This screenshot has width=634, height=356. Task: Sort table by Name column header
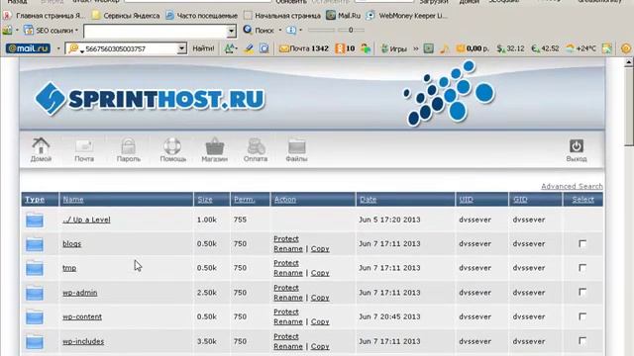[x=73, y=200]
